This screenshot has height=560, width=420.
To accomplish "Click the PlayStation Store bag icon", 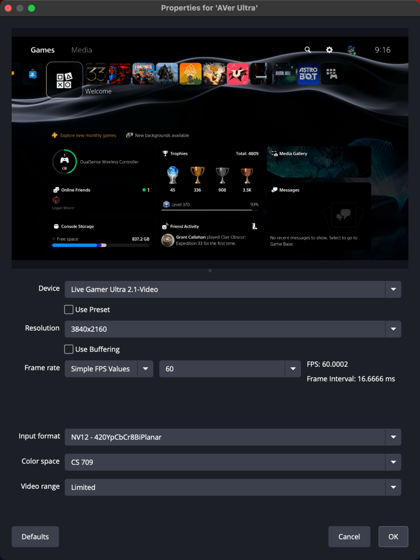I will click(x=33, y=74).
